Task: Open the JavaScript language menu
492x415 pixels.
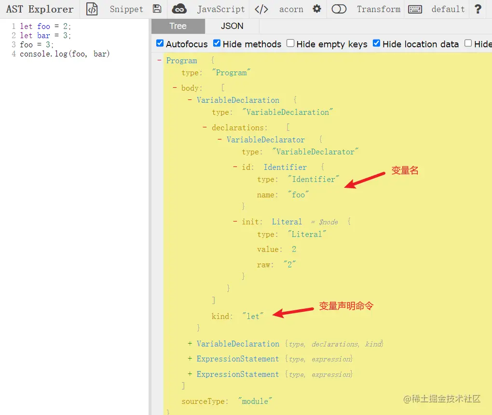Action: 221,9
